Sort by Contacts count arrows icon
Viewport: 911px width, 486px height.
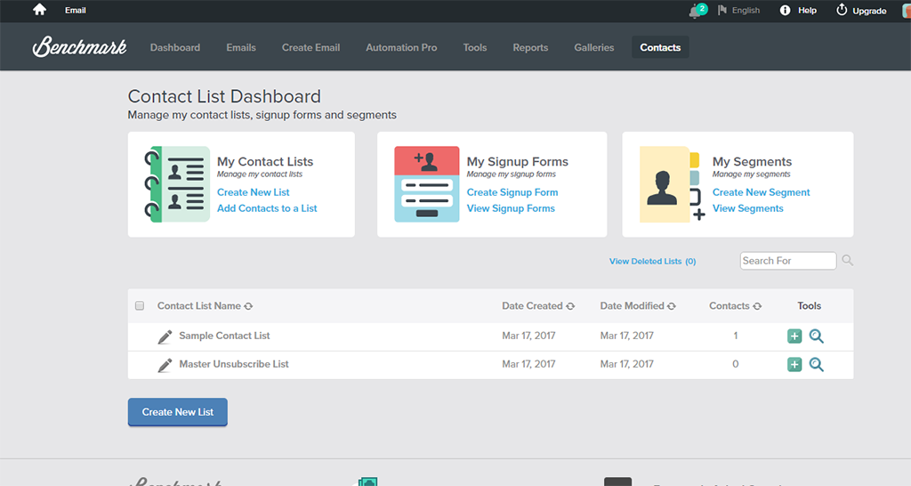point(757,306)
